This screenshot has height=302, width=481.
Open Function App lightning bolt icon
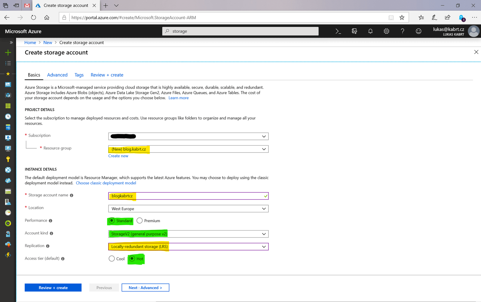pyautogui.click(x=8, y=255)
